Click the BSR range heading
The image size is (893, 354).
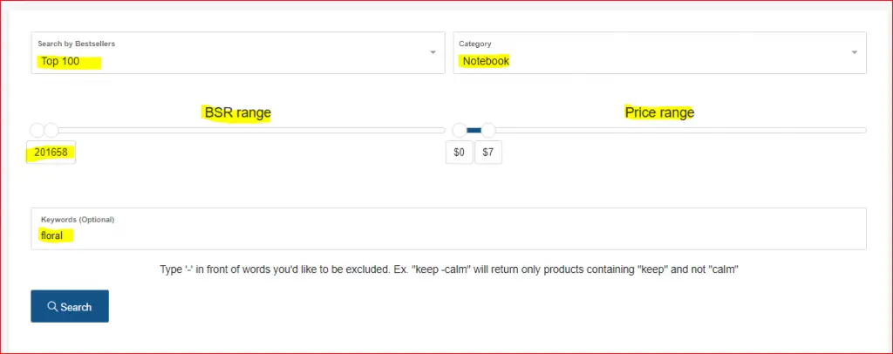point(237,112)
